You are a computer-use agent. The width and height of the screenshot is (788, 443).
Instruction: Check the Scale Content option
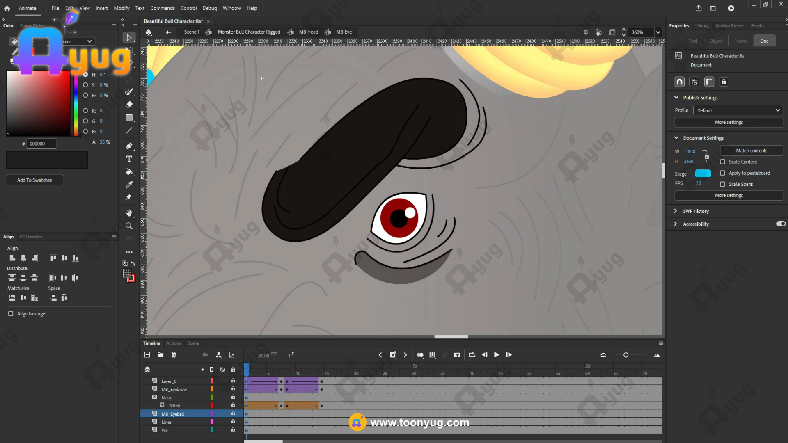pyautogui.click(x=722, y=162)
